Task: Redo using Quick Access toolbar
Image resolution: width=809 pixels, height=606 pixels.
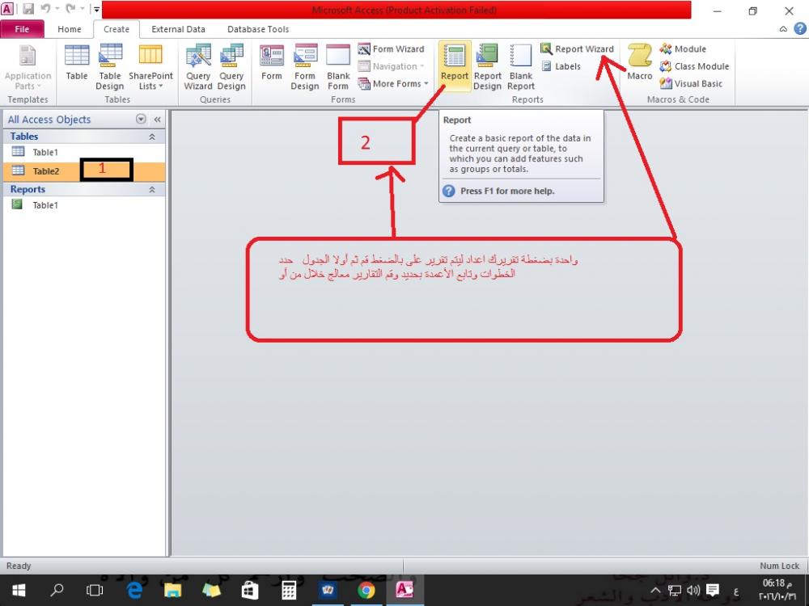Action: pos(70,9)
